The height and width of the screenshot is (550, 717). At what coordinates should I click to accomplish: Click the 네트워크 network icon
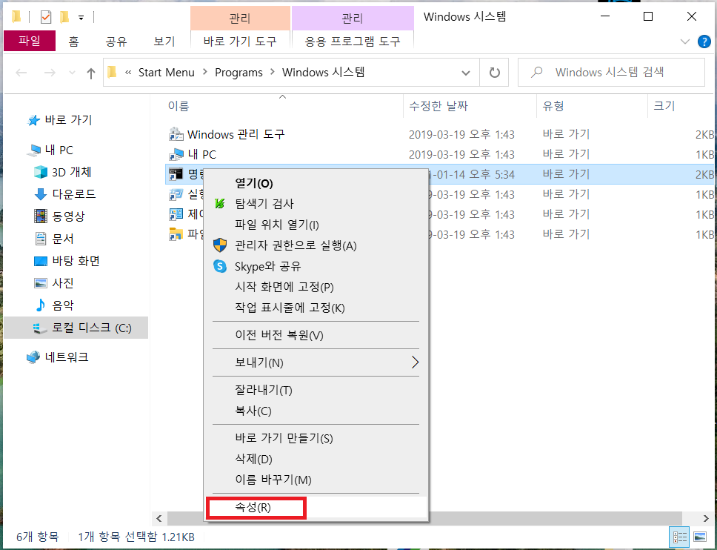point(33,357)
